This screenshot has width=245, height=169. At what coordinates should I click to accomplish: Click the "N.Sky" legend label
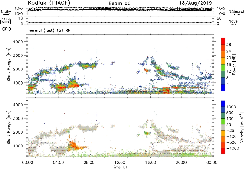(6, 11)
